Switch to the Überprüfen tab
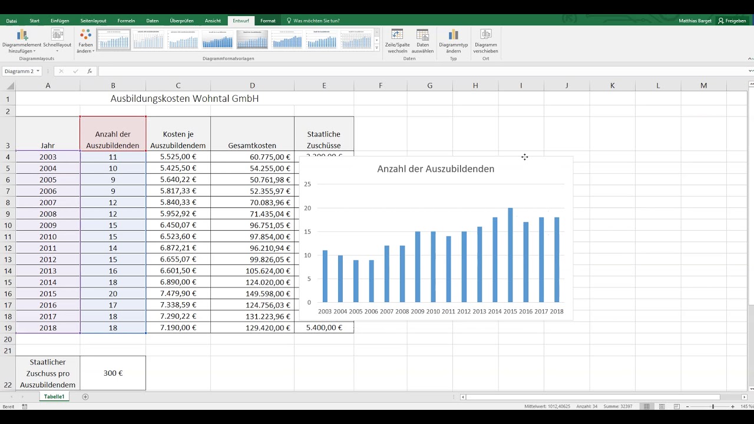 tap(181, 21)
